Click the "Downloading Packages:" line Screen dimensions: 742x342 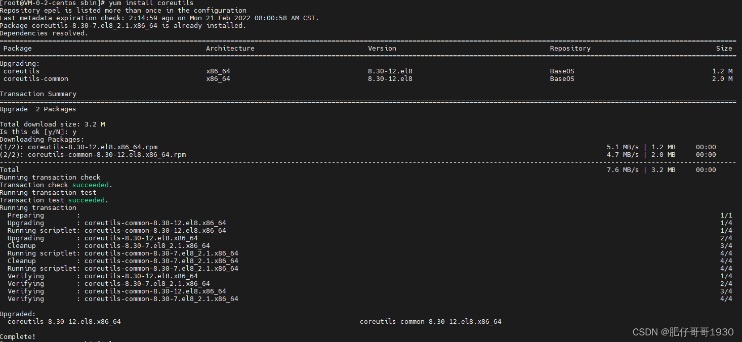[42, 140]
